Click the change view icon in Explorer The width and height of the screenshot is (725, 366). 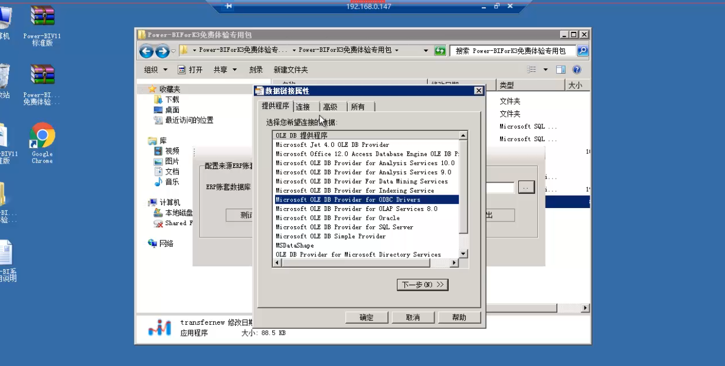coord(532,70)
